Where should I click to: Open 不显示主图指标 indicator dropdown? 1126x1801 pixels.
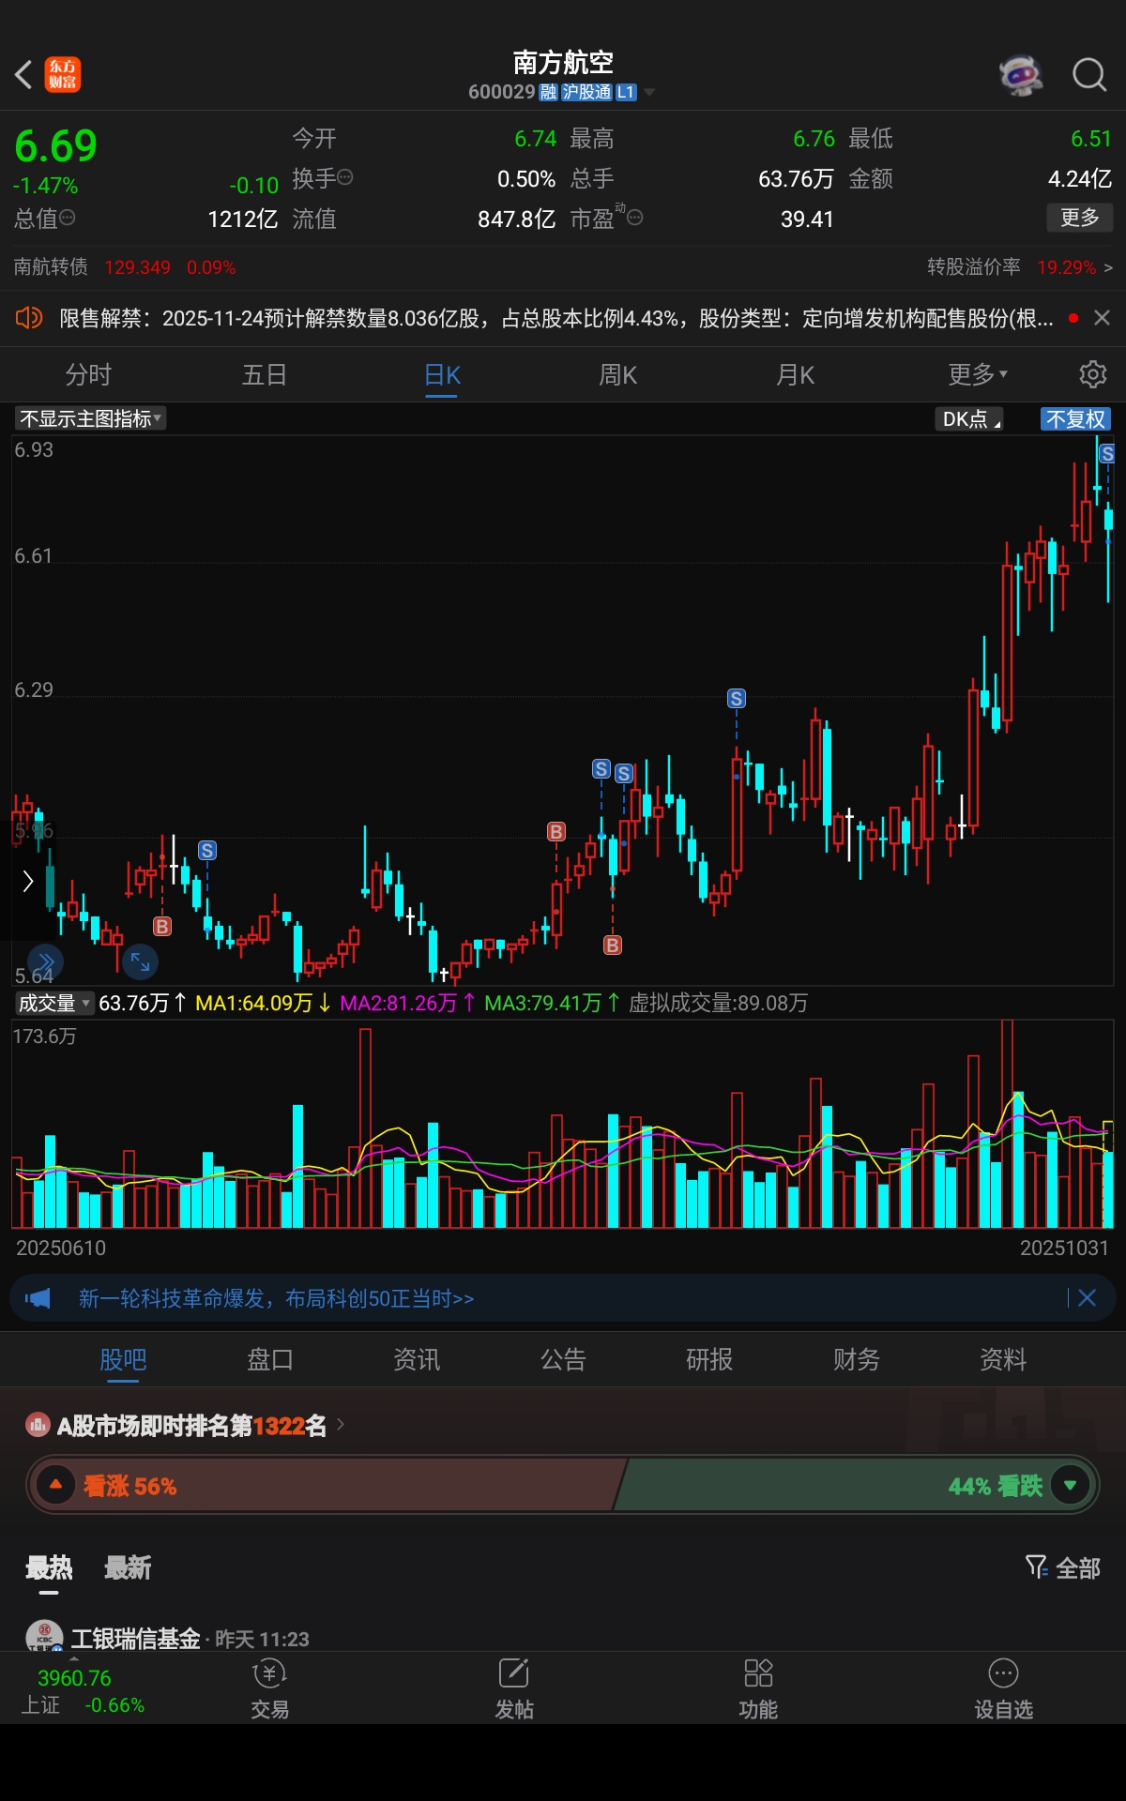click(90, 418)
